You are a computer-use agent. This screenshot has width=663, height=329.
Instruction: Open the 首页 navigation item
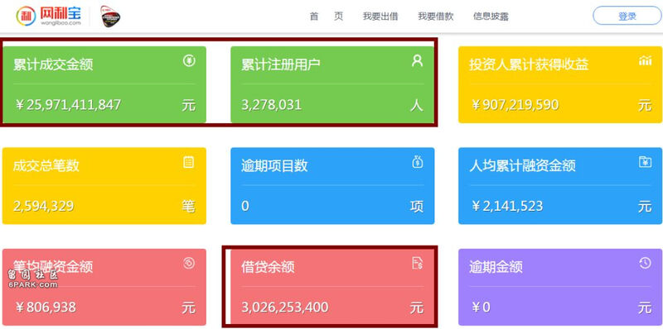pyautogui.click(x=327, y=17)
